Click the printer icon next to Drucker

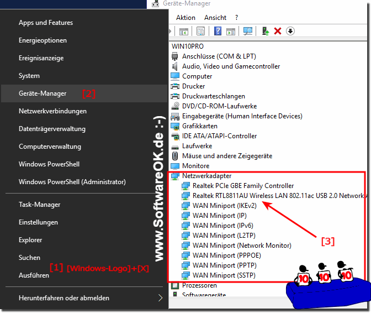click(x=175, y=86)
